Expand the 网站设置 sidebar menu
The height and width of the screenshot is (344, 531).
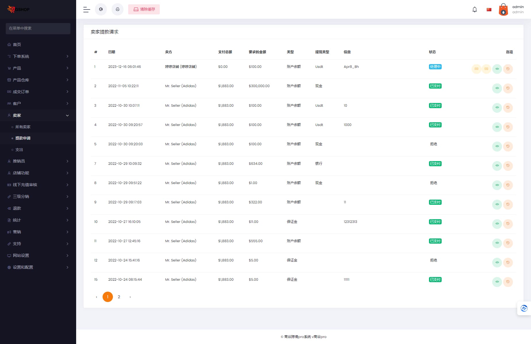(38, 255)
